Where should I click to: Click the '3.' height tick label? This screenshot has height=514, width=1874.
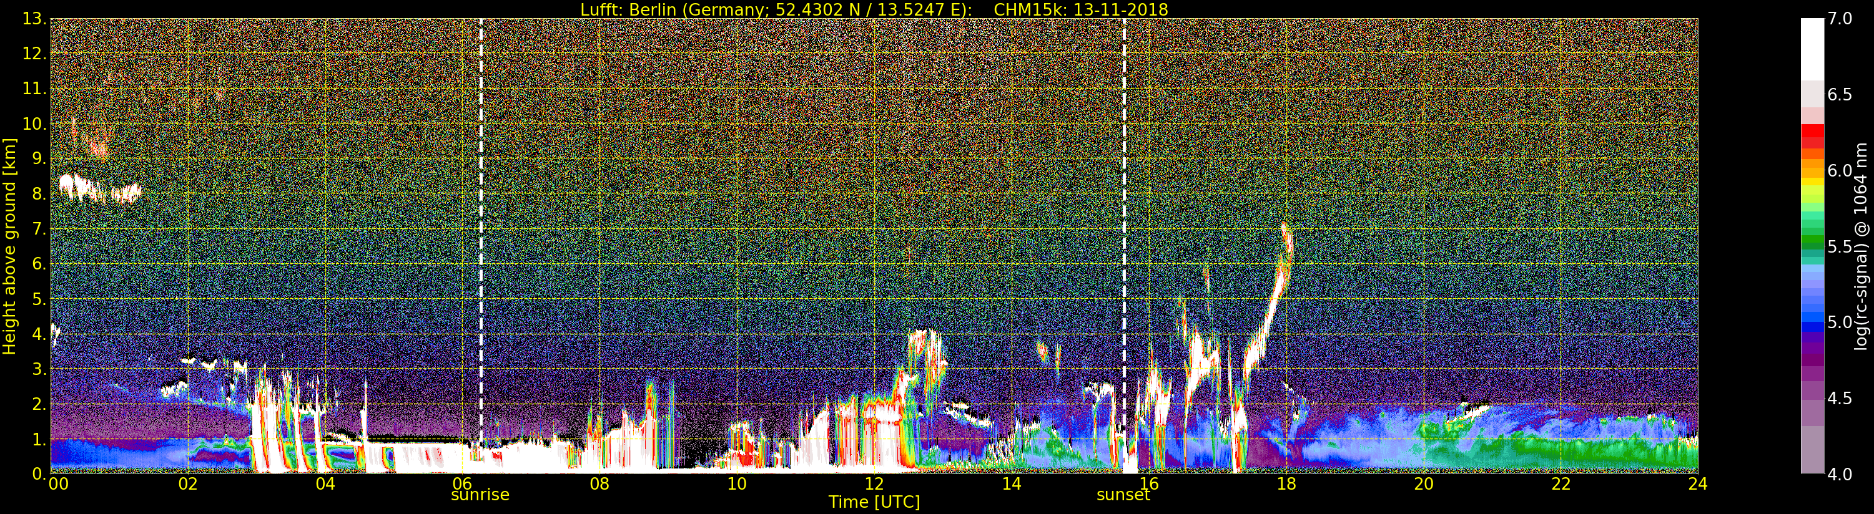pos(39,369)
